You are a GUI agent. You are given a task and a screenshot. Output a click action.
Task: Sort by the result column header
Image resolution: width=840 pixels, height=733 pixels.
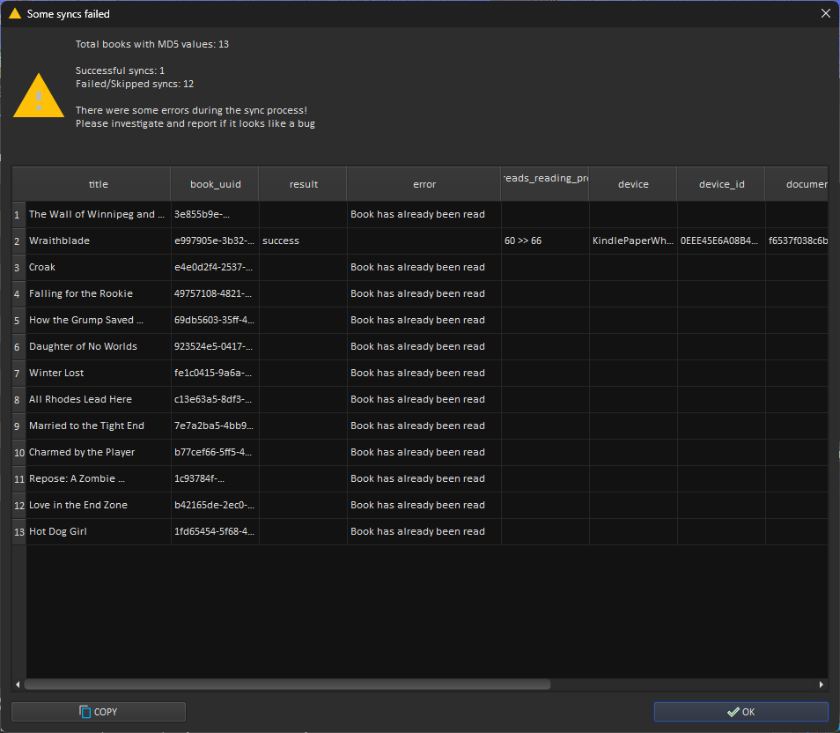(303, 184)
